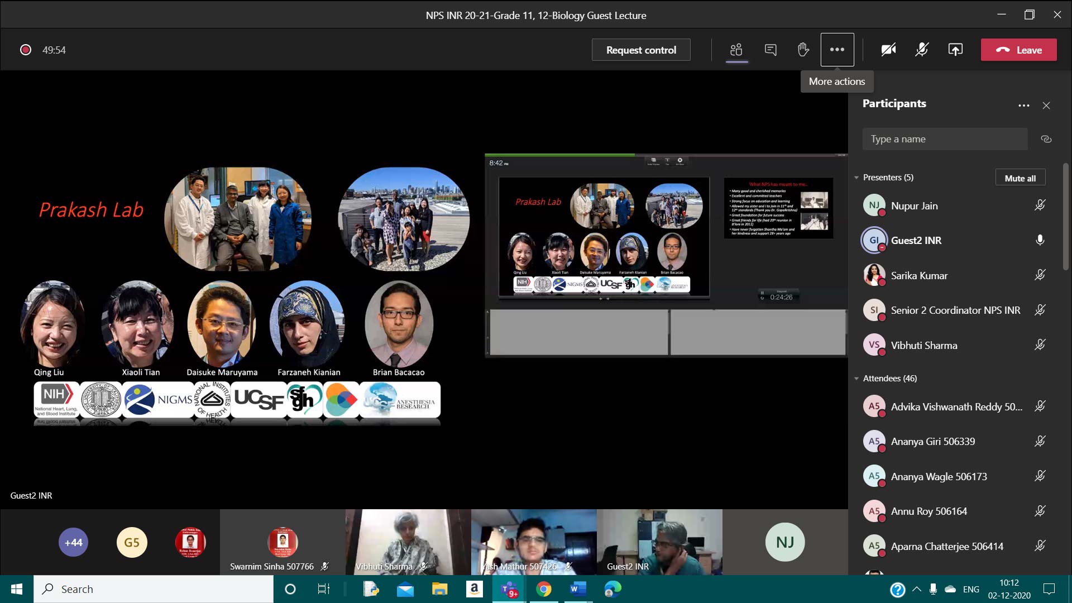Select Sarika Kumar in presenters list

click(x=955, y=275)
